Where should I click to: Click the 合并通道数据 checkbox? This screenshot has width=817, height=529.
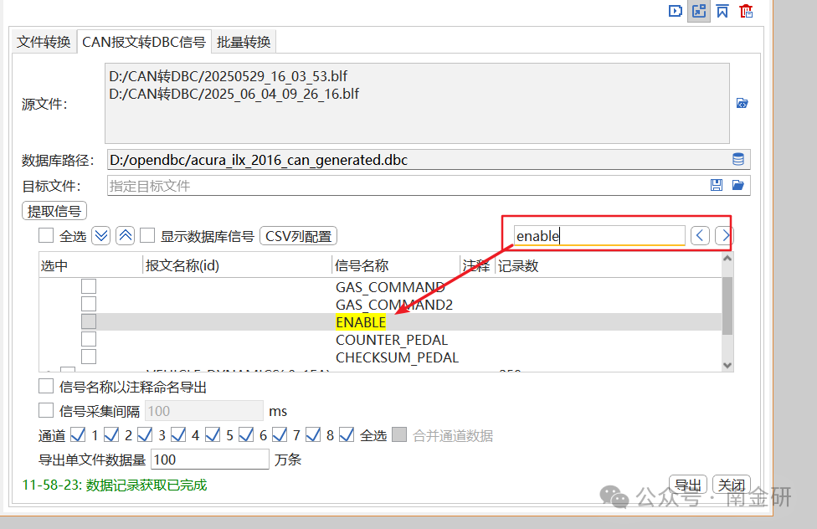(x=399, y=434)
